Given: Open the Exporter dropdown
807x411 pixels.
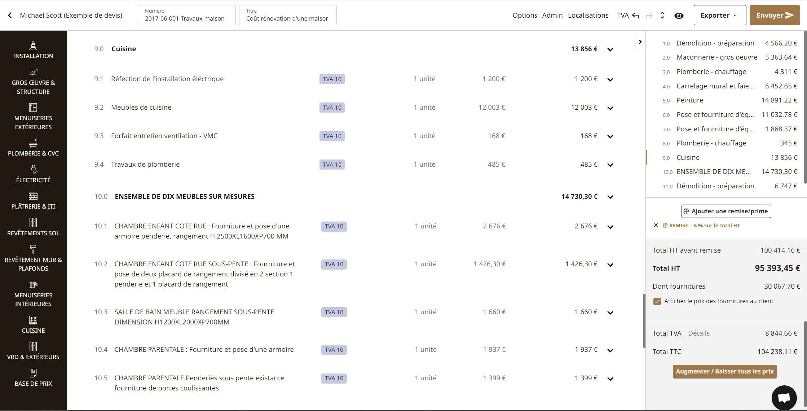Looking at the screenshot, I should (x=719, y=15).
